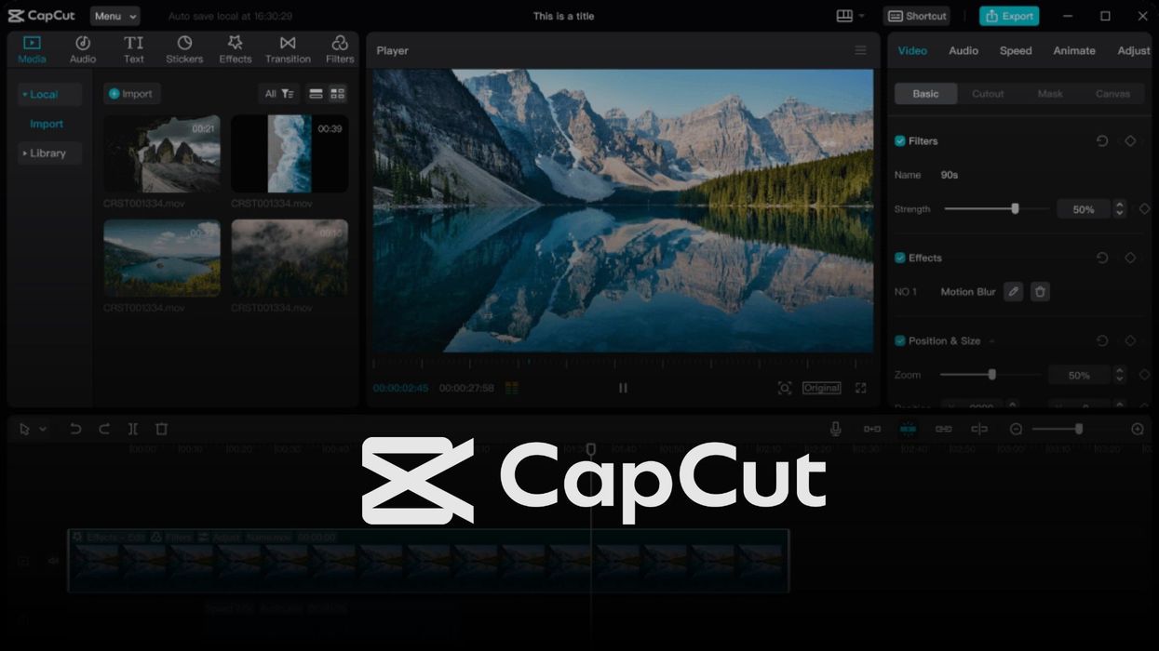Open the Stickers panel
Screen dimensions: 1159x651
pyautogui.click(x=184, y=49)
